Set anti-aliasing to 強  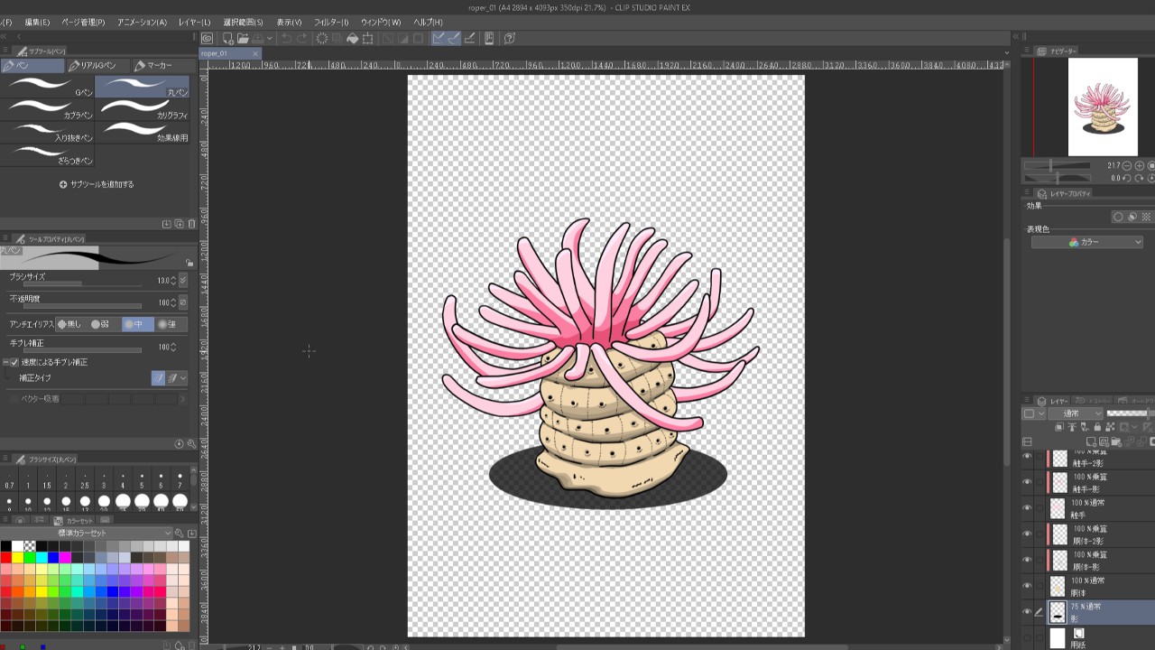tap(170, 324)
